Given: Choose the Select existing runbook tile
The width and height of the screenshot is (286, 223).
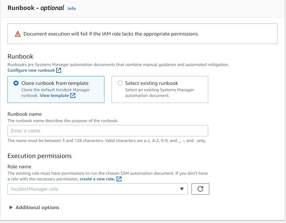Looking at the screenshot, I should (160, 89).
